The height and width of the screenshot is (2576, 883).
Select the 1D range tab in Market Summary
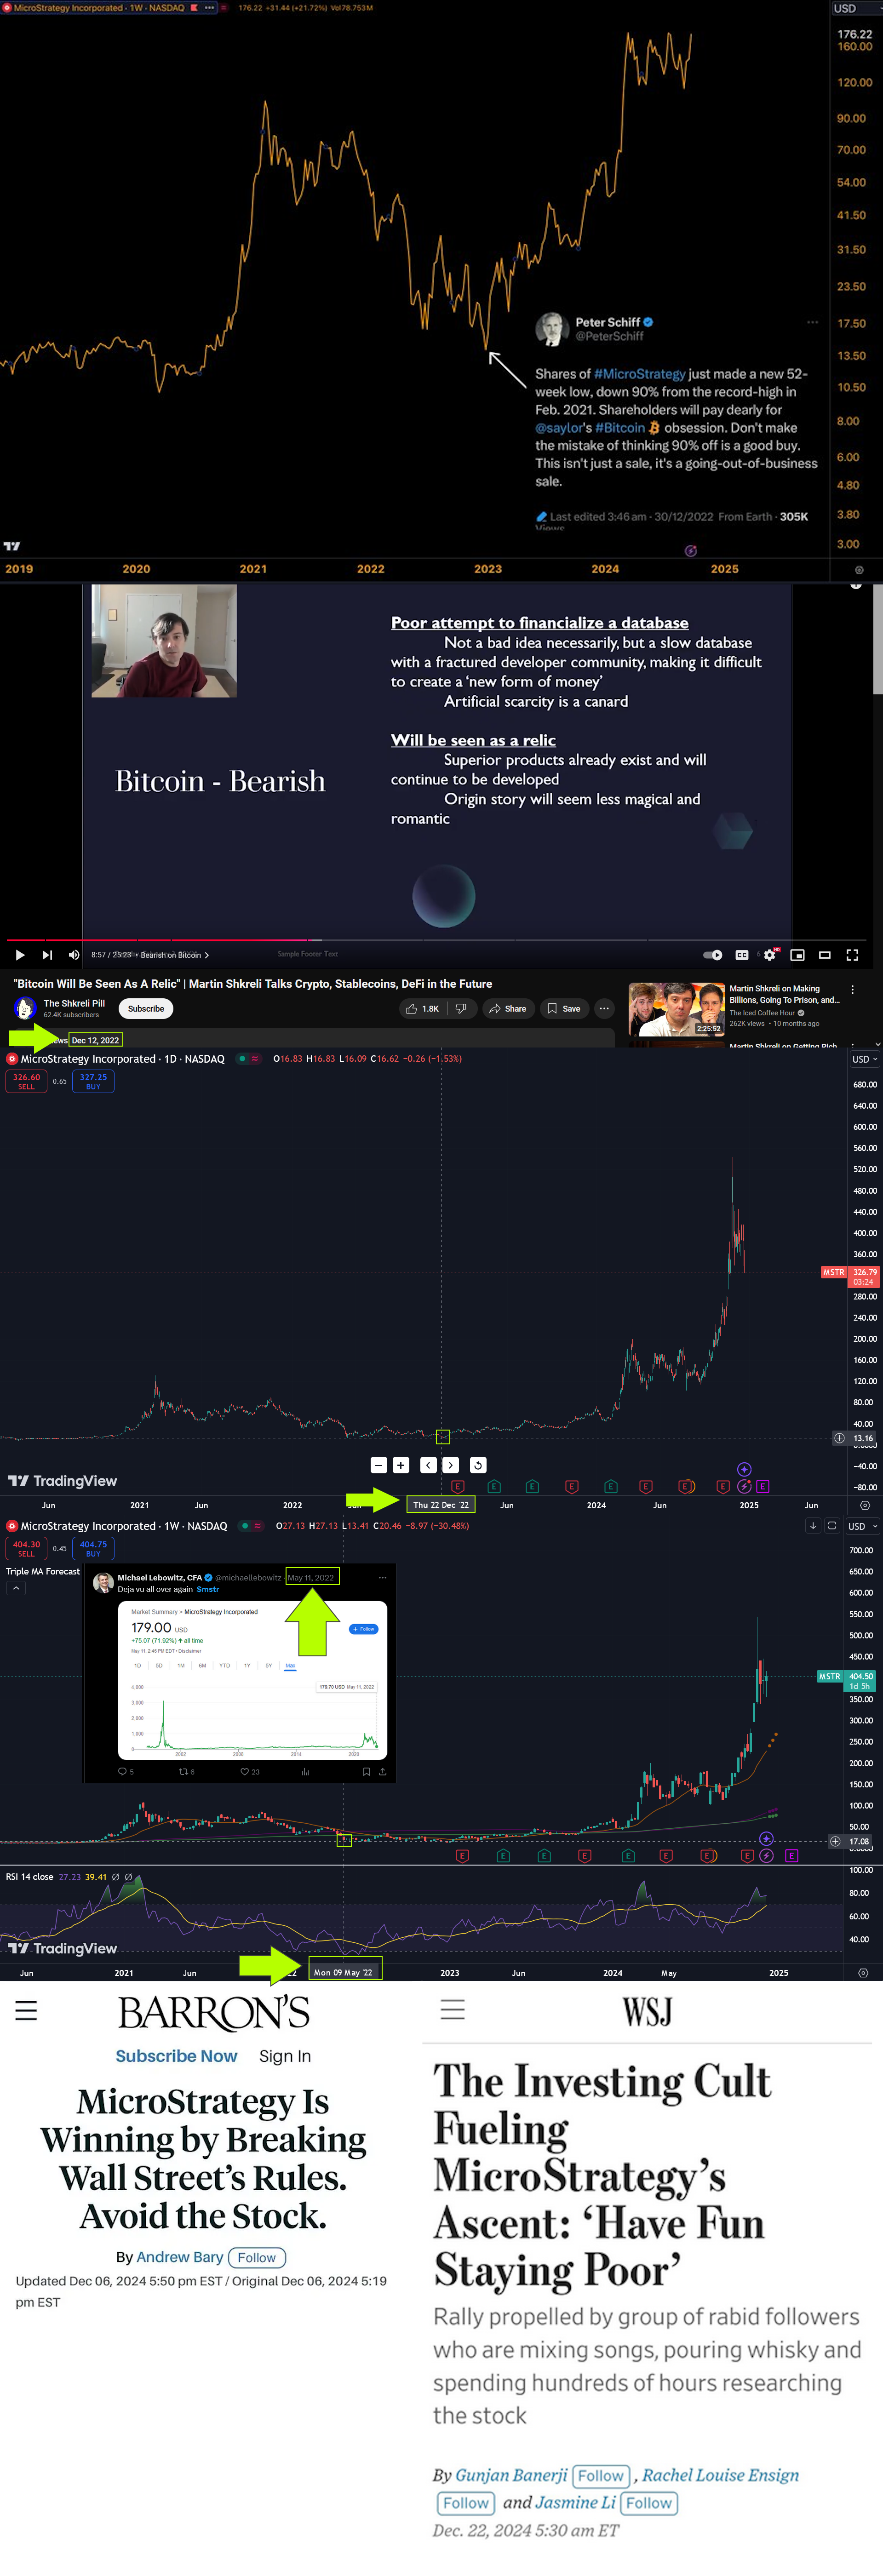pos(137,1666)
